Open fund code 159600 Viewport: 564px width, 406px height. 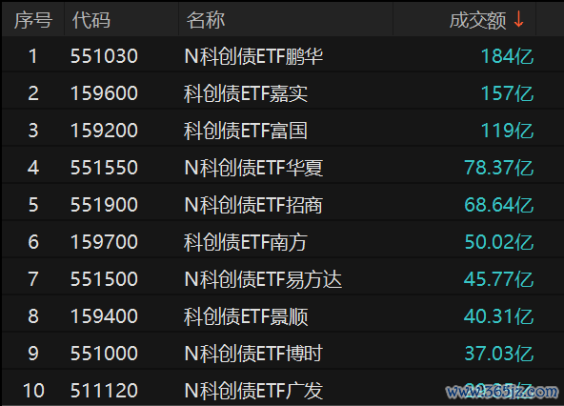pos(104,93)
